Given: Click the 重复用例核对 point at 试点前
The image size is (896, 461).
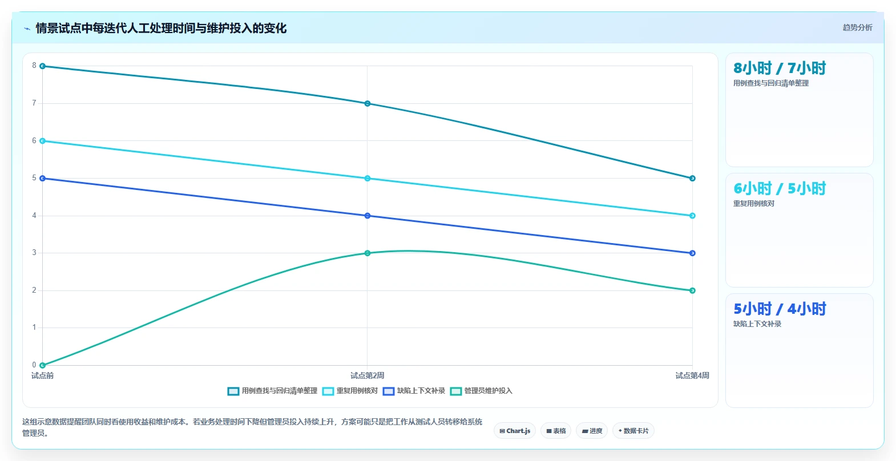Looking at the screenshot, I should [x=42, y=141].
